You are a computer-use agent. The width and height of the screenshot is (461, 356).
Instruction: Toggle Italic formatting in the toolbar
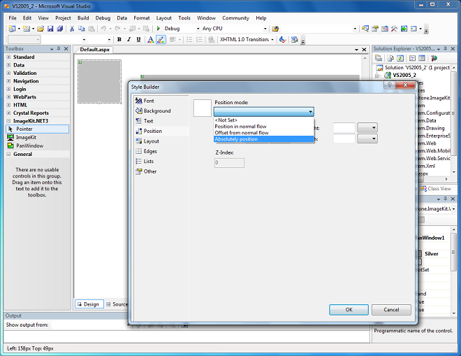[129, 39]
